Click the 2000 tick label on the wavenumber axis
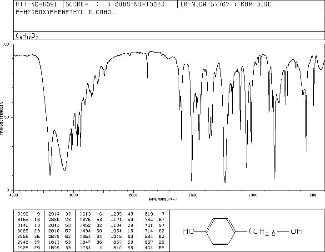Viewport: 325px width, 252px height. click(x=133, y=195)
